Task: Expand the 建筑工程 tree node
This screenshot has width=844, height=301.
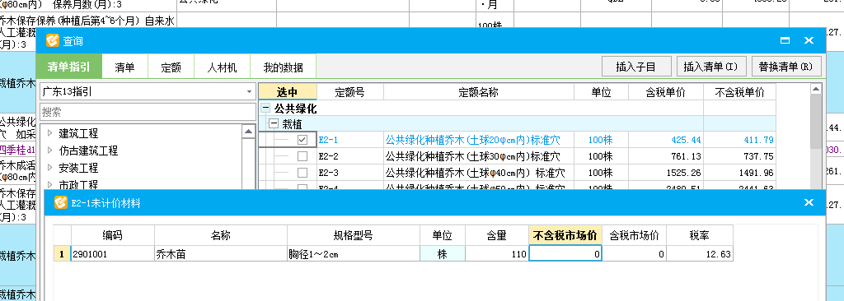Action: tap(49, 133)
